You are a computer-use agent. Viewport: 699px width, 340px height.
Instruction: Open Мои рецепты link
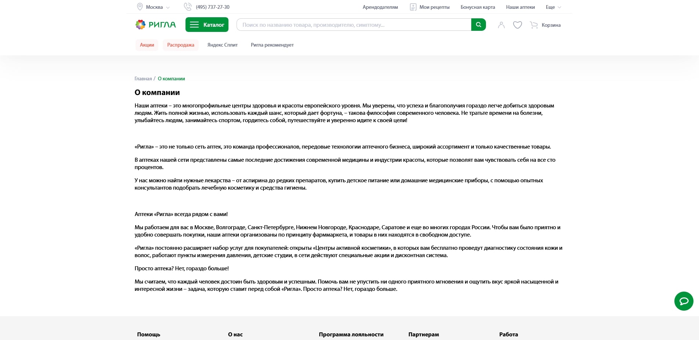pyautogui.click(x=434, y=7)
